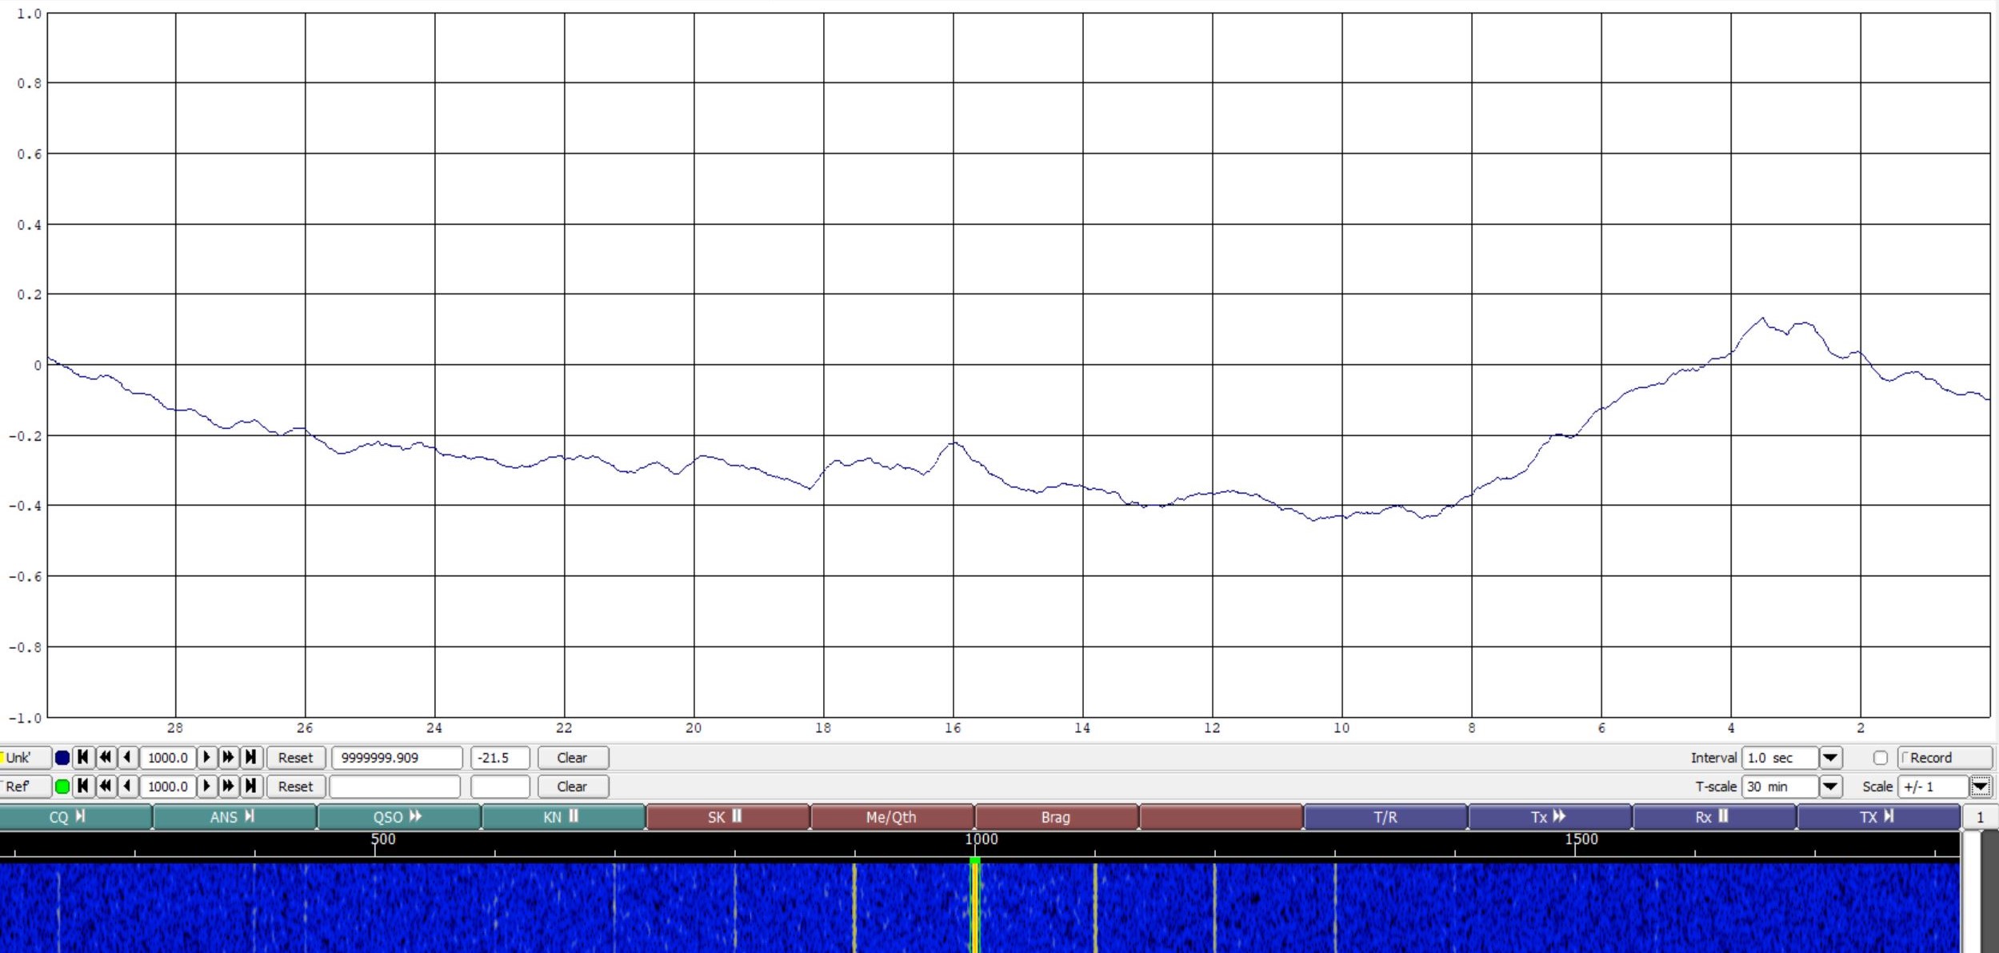Click rewind double-arrow in Unk row
Image resolution: width=1999 pixels, height=953 pixels.
(x=105, y=757)
